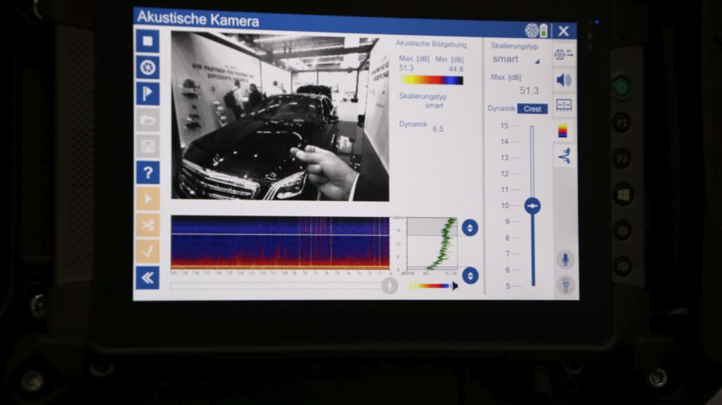Open the Skalierungstyp smart dropdown
The width and height of the screenshot is (722, 405).
pyautogui.click(x=515, y=60)
